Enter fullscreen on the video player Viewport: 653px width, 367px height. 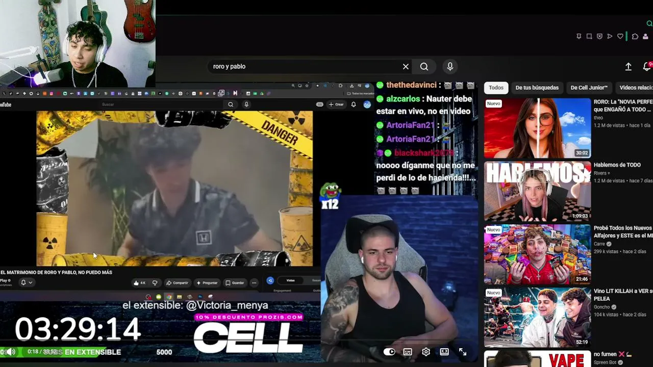tap(463, 352)
